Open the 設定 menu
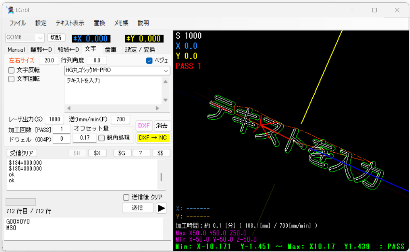This screenshot has width=410, height=252. [41, 23]
